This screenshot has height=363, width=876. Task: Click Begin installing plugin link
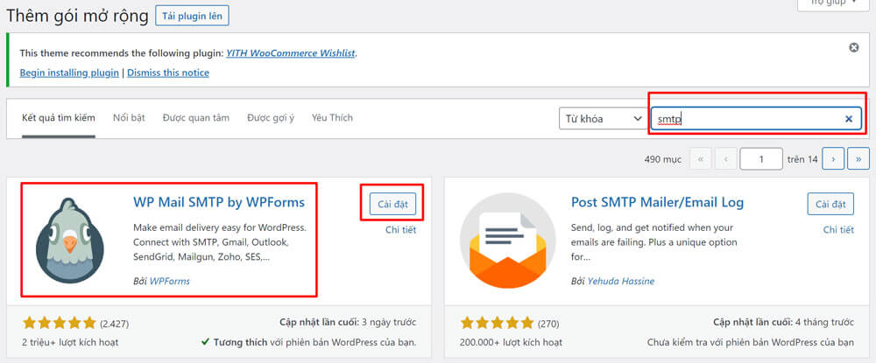(69, 73)
